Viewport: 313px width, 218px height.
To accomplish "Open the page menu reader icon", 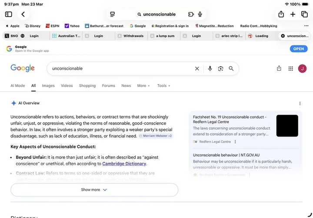I will click(x=113, y=14).
